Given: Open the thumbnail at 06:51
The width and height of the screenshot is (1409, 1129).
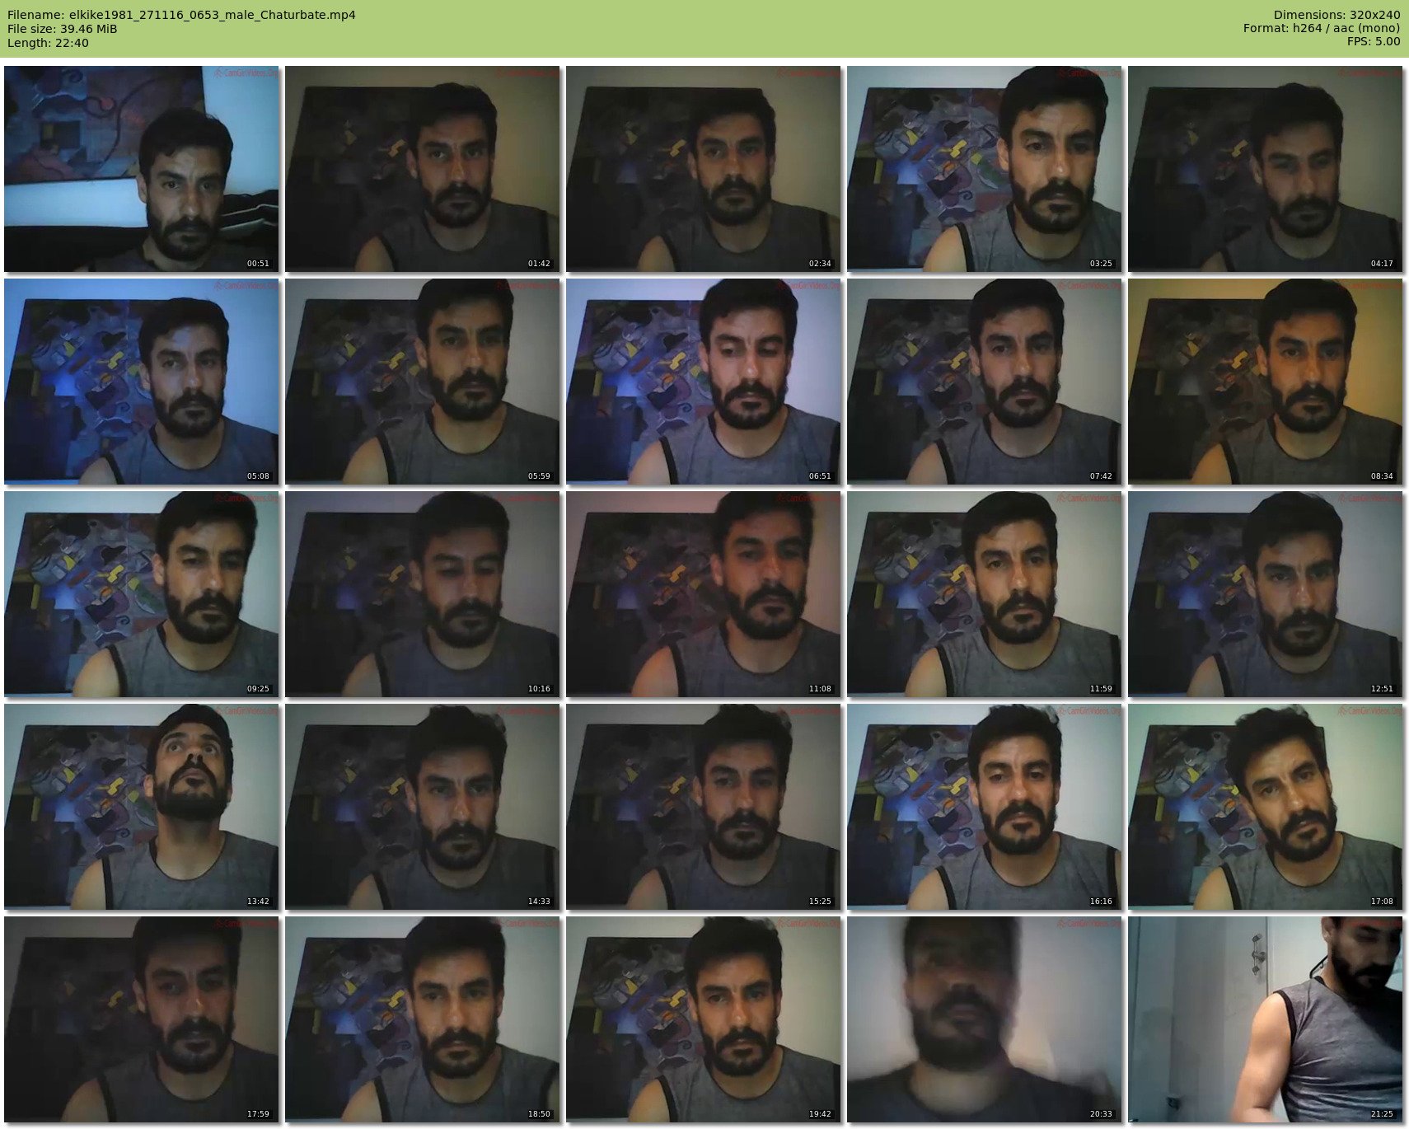Looking at the screenshot, I should [703, 382].
